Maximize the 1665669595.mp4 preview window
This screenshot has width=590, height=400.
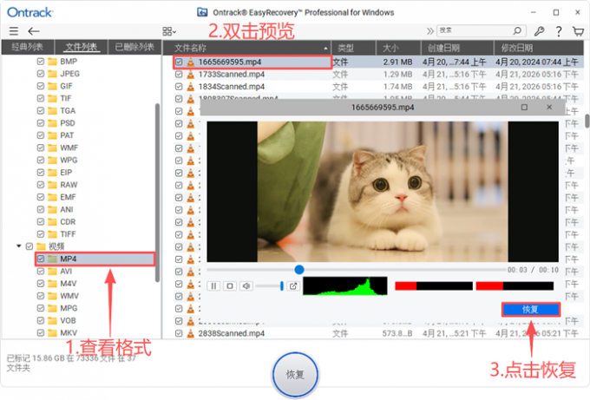(524, 108)
